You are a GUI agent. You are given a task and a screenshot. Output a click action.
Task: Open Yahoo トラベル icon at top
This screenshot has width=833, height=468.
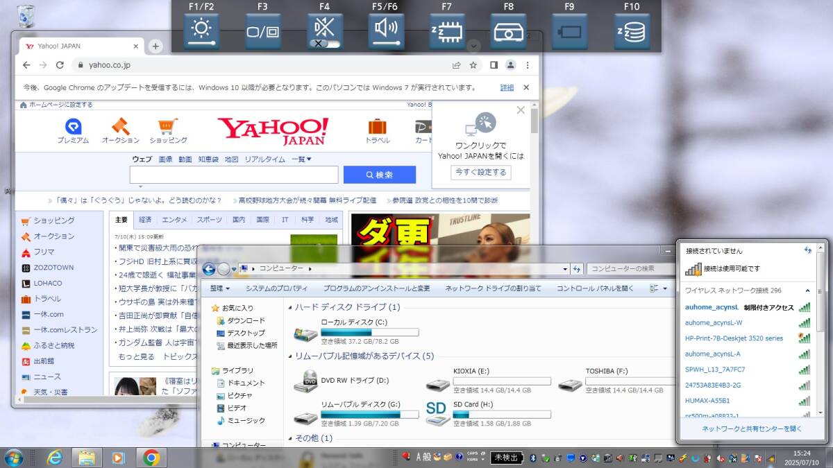(378, 130)
